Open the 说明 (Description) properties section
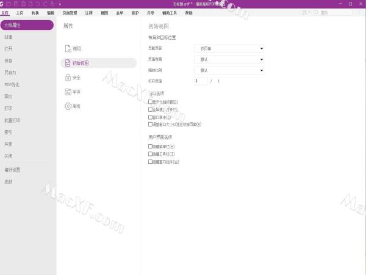 76,49
